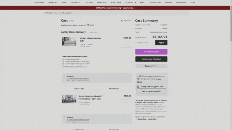
Task: Open the Living Room menu
Action: click(39, 3)
